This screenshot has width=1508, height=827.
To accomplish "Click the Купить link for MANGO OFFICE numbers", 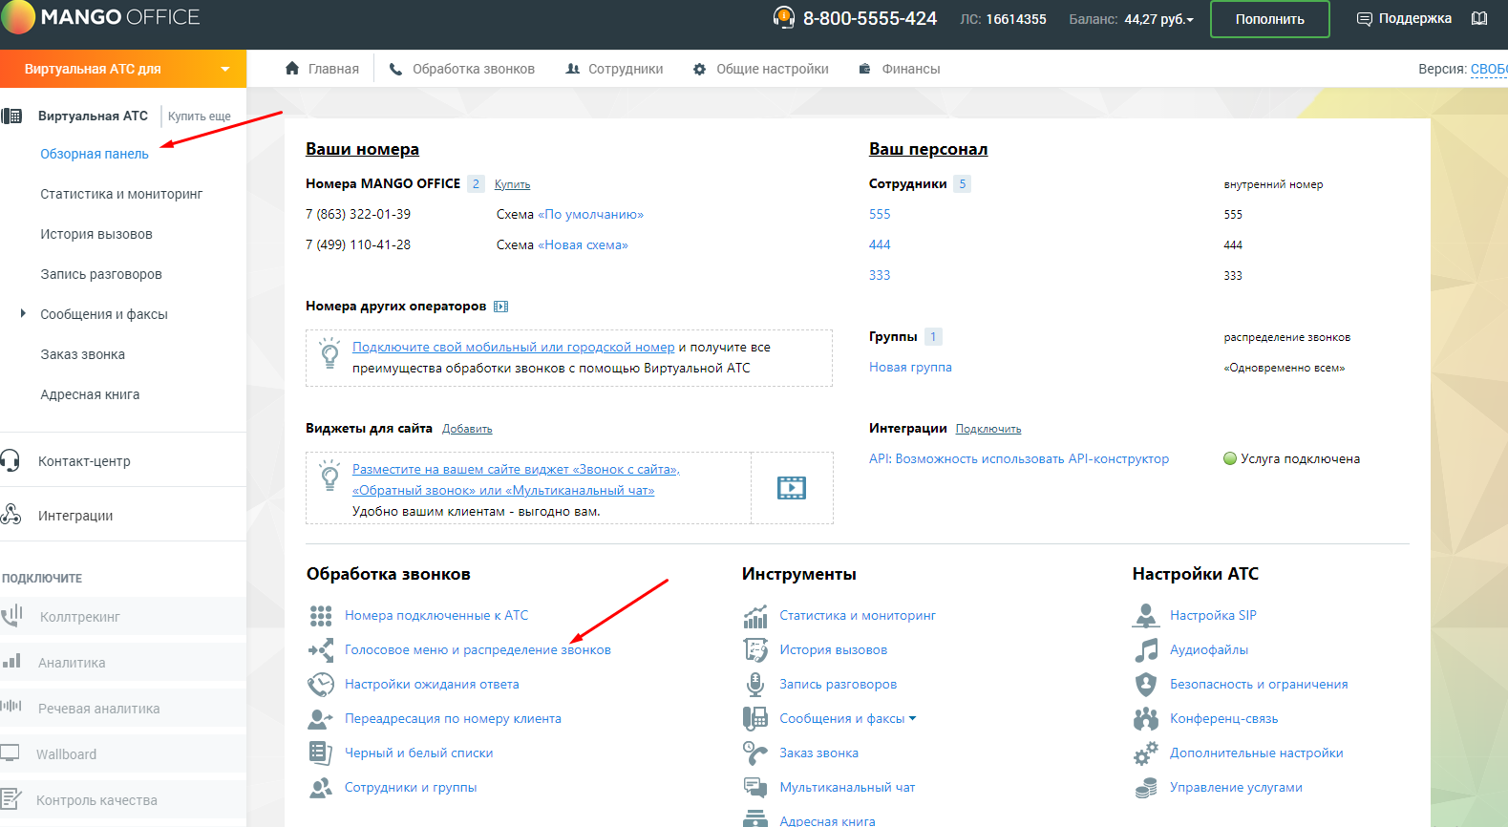I will coord(513,184).
